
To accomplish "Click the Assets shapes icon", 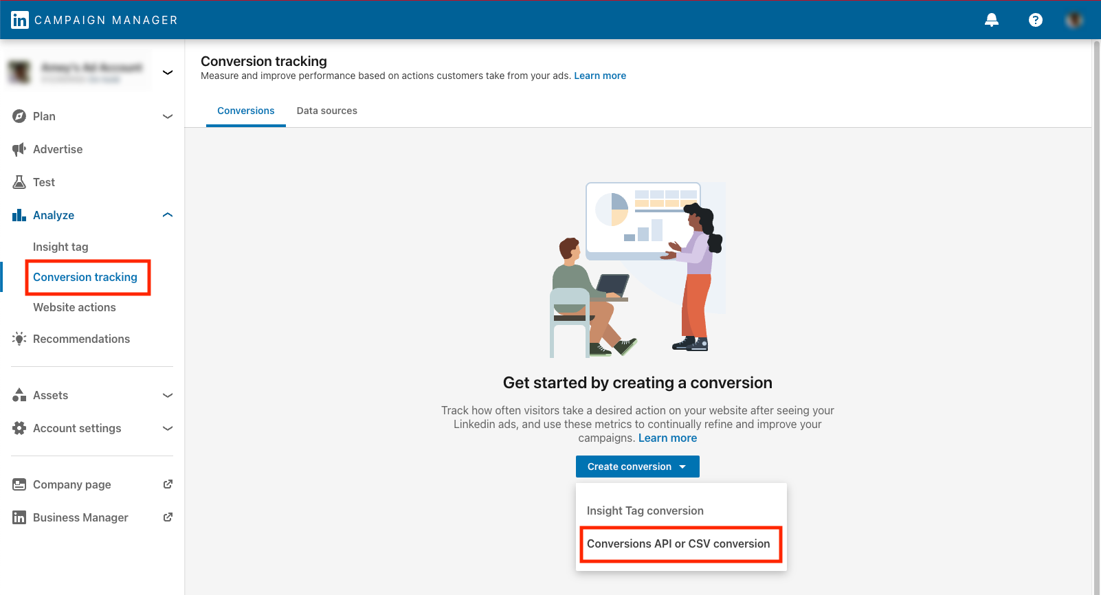I will pyautogui.click(x=19, y=395).
